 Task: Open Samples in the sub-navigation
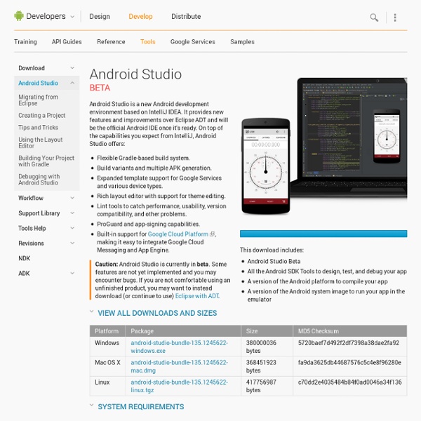[x=243, y=41]
